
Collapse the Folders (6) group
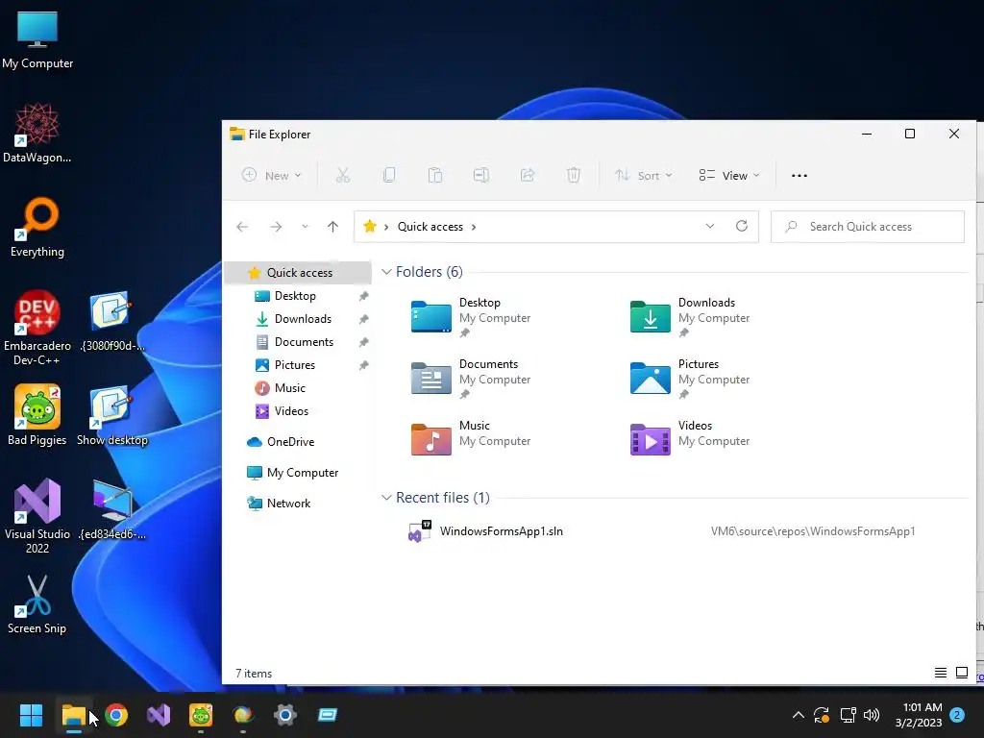[386, 272]
